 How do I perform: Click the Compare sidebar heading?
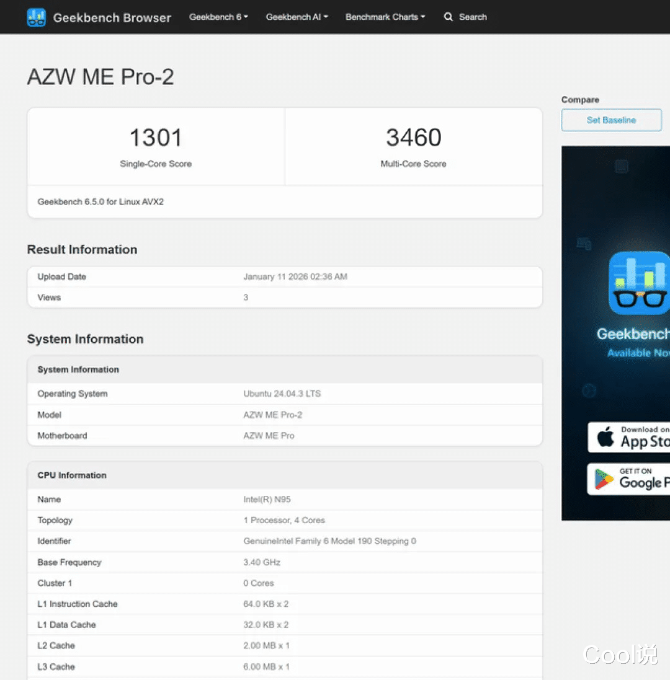580,100
